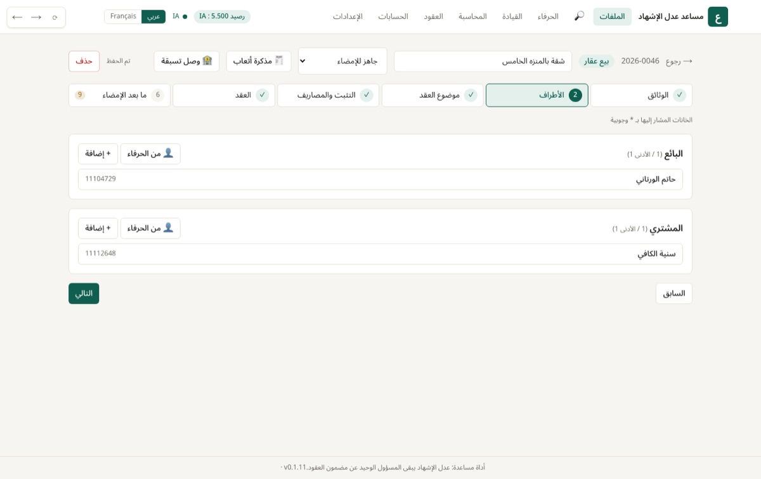Click the file number 2026-0046
This screenshot has width=761, height=479.
(x=640, y=61)
